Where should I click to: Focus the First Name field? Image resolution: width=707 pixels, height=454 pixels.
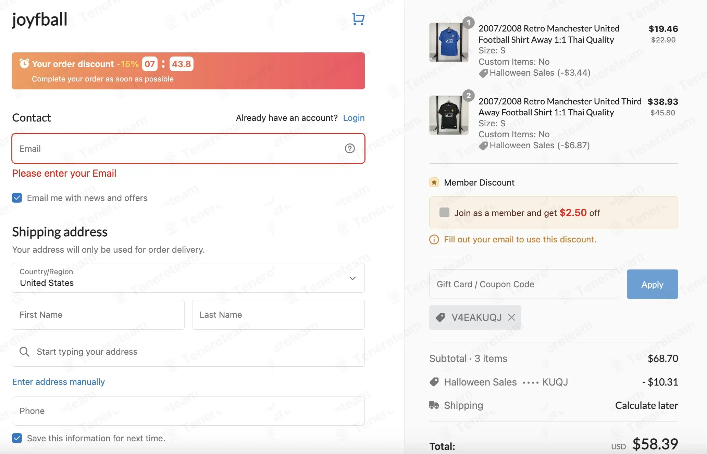click(x=98, y=315)
